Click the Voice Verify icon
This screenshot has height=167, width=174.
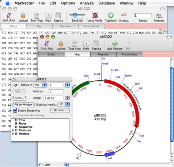(95, 16)
